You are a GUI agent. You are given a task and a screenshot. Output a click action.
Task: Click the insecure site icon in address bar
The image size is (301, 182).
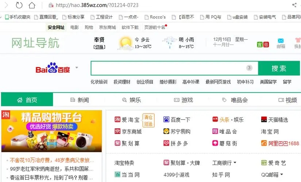pyautogui.click(x=51, y=5)
